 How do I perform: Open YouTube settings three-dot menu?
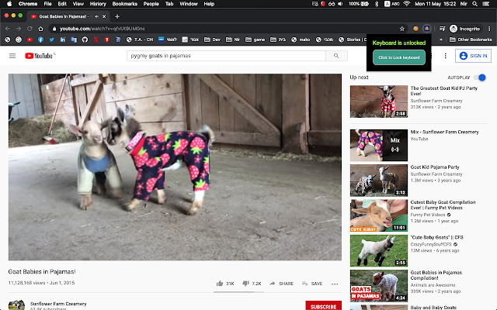tap(445, 56)
